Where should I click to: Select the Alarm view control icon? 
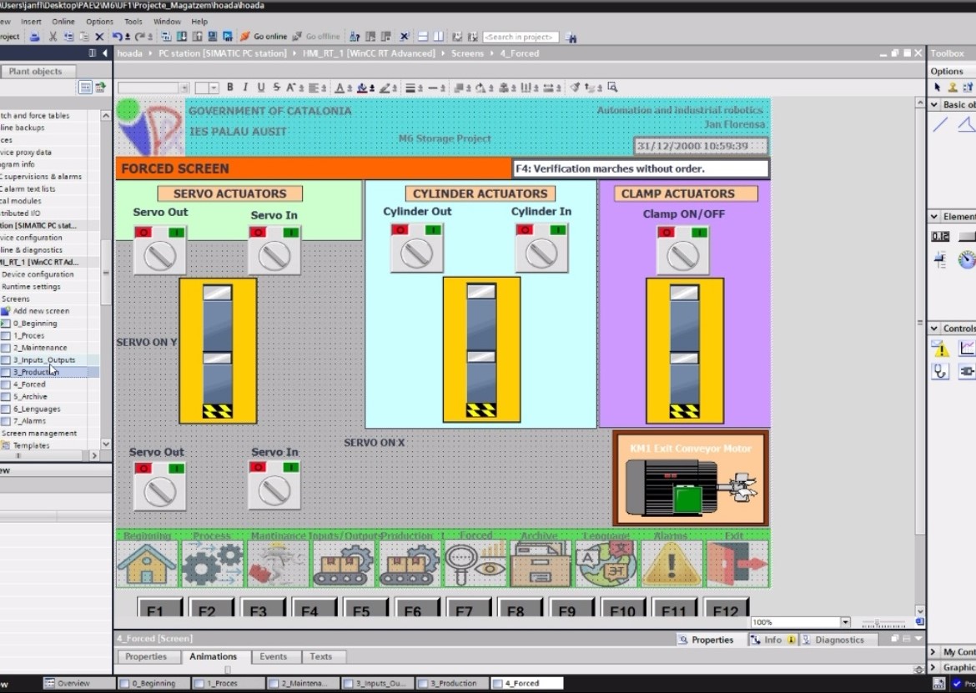point(940,349)
